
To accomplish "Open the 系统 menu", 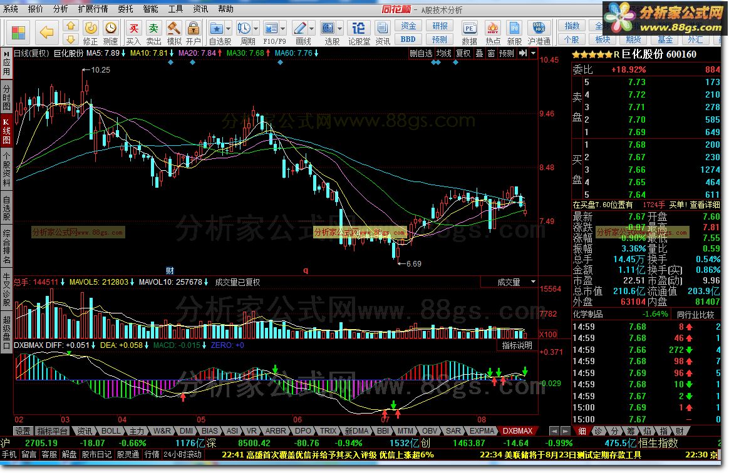I will (11, 9).
